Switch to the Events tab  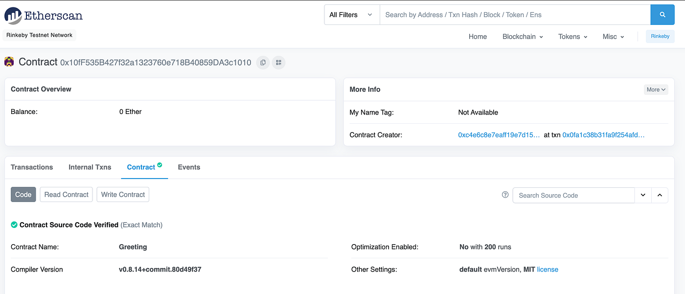(189, 167)
